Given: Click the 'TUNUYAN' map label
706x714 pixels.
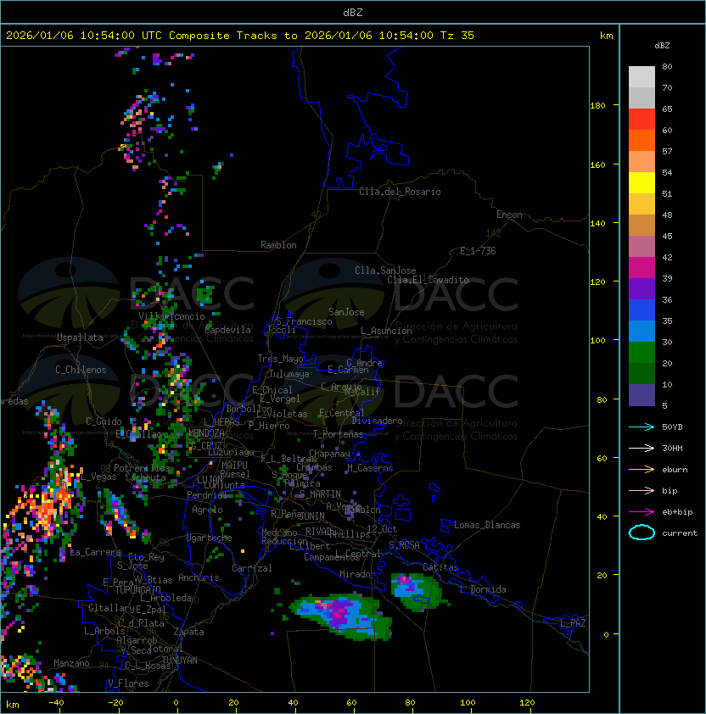Looking at the screenshot, I should click(x=180, y=660).
